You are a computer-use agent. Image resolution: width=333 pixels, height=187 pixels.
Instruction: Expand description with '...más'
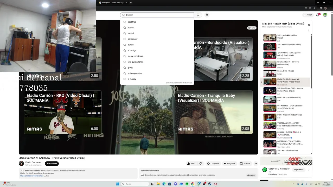tap(47, 176)
